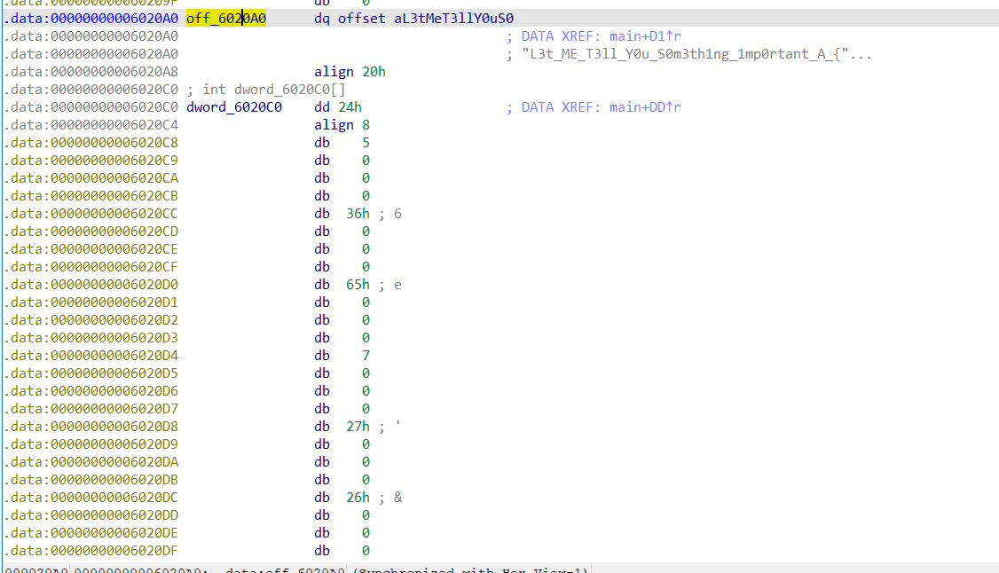This screenshot has width=999, height=573.
Task: Click the 'dd 24h' value
Action: coord(338,107)
